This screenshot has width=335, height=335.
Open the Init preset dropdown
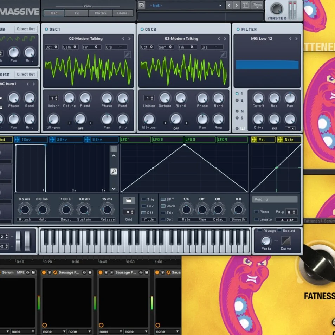click(x=220, y=5)
